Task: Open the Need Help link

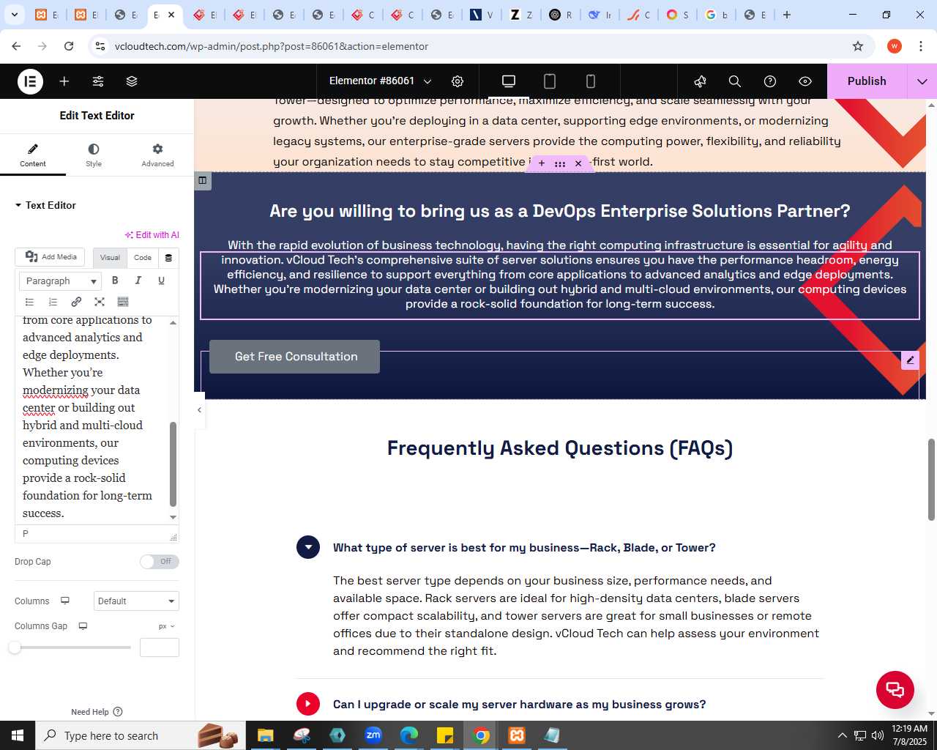Action: click(x=97, y=712)
